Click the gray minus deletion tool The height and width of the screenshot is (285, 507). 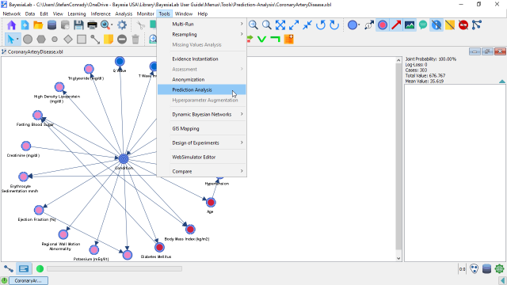click(x=122, y=40)
